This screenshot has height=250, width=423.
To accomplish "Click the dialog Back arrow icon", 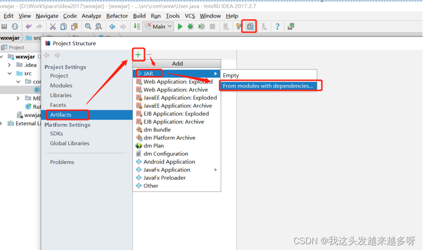I will pyautogui.click(x=47, y=55).
